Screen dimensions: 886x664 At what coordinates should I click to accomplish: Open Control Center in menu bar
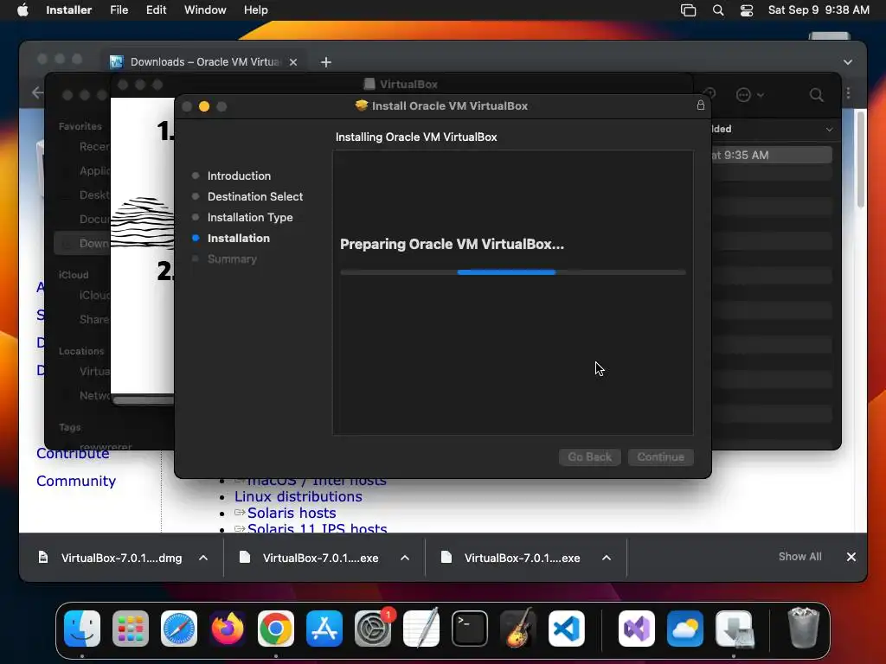(747, 10)
